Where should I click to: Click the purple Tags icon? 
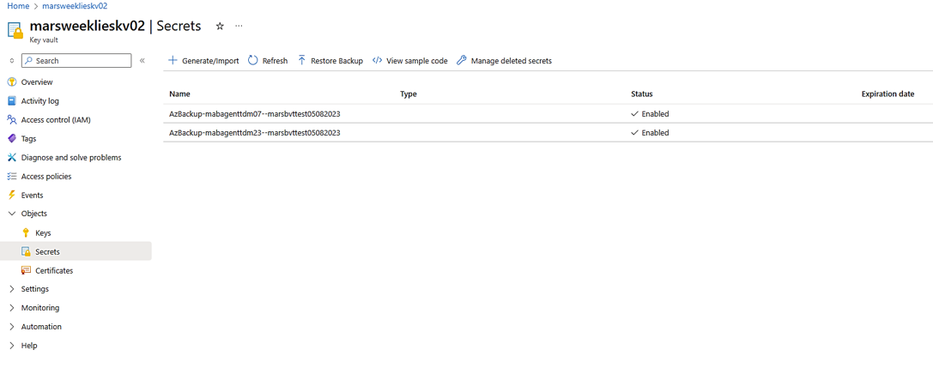[11, 139]
